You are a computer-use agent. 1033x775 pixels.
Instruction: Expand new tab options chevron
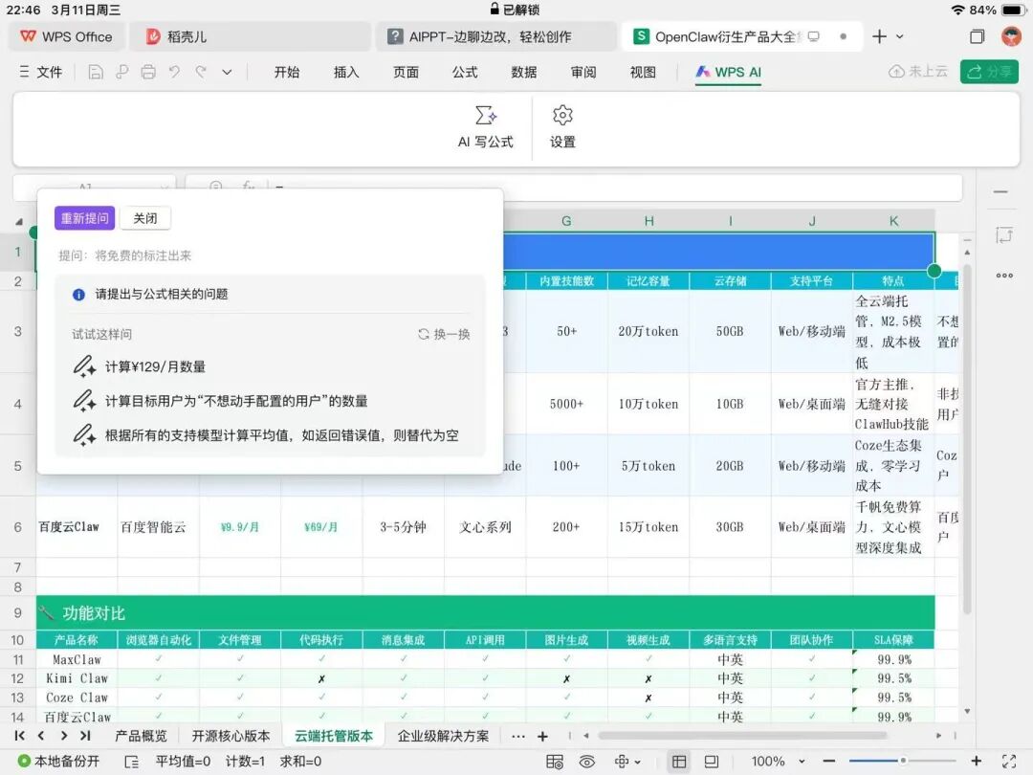tap(900, 37)
